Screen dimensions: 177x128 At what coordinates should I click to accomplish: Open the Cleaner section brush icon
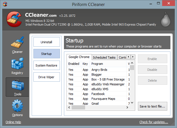17,42
